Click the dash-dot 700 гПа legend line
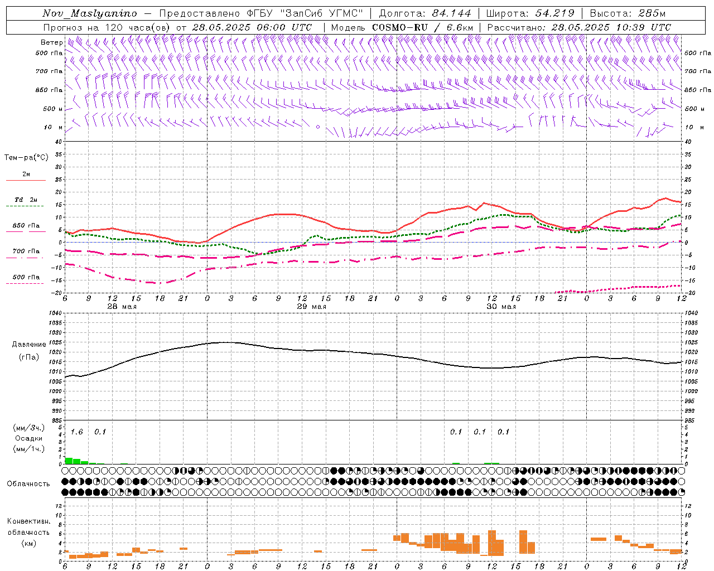The image size is (714, 571). pos(26,258)
